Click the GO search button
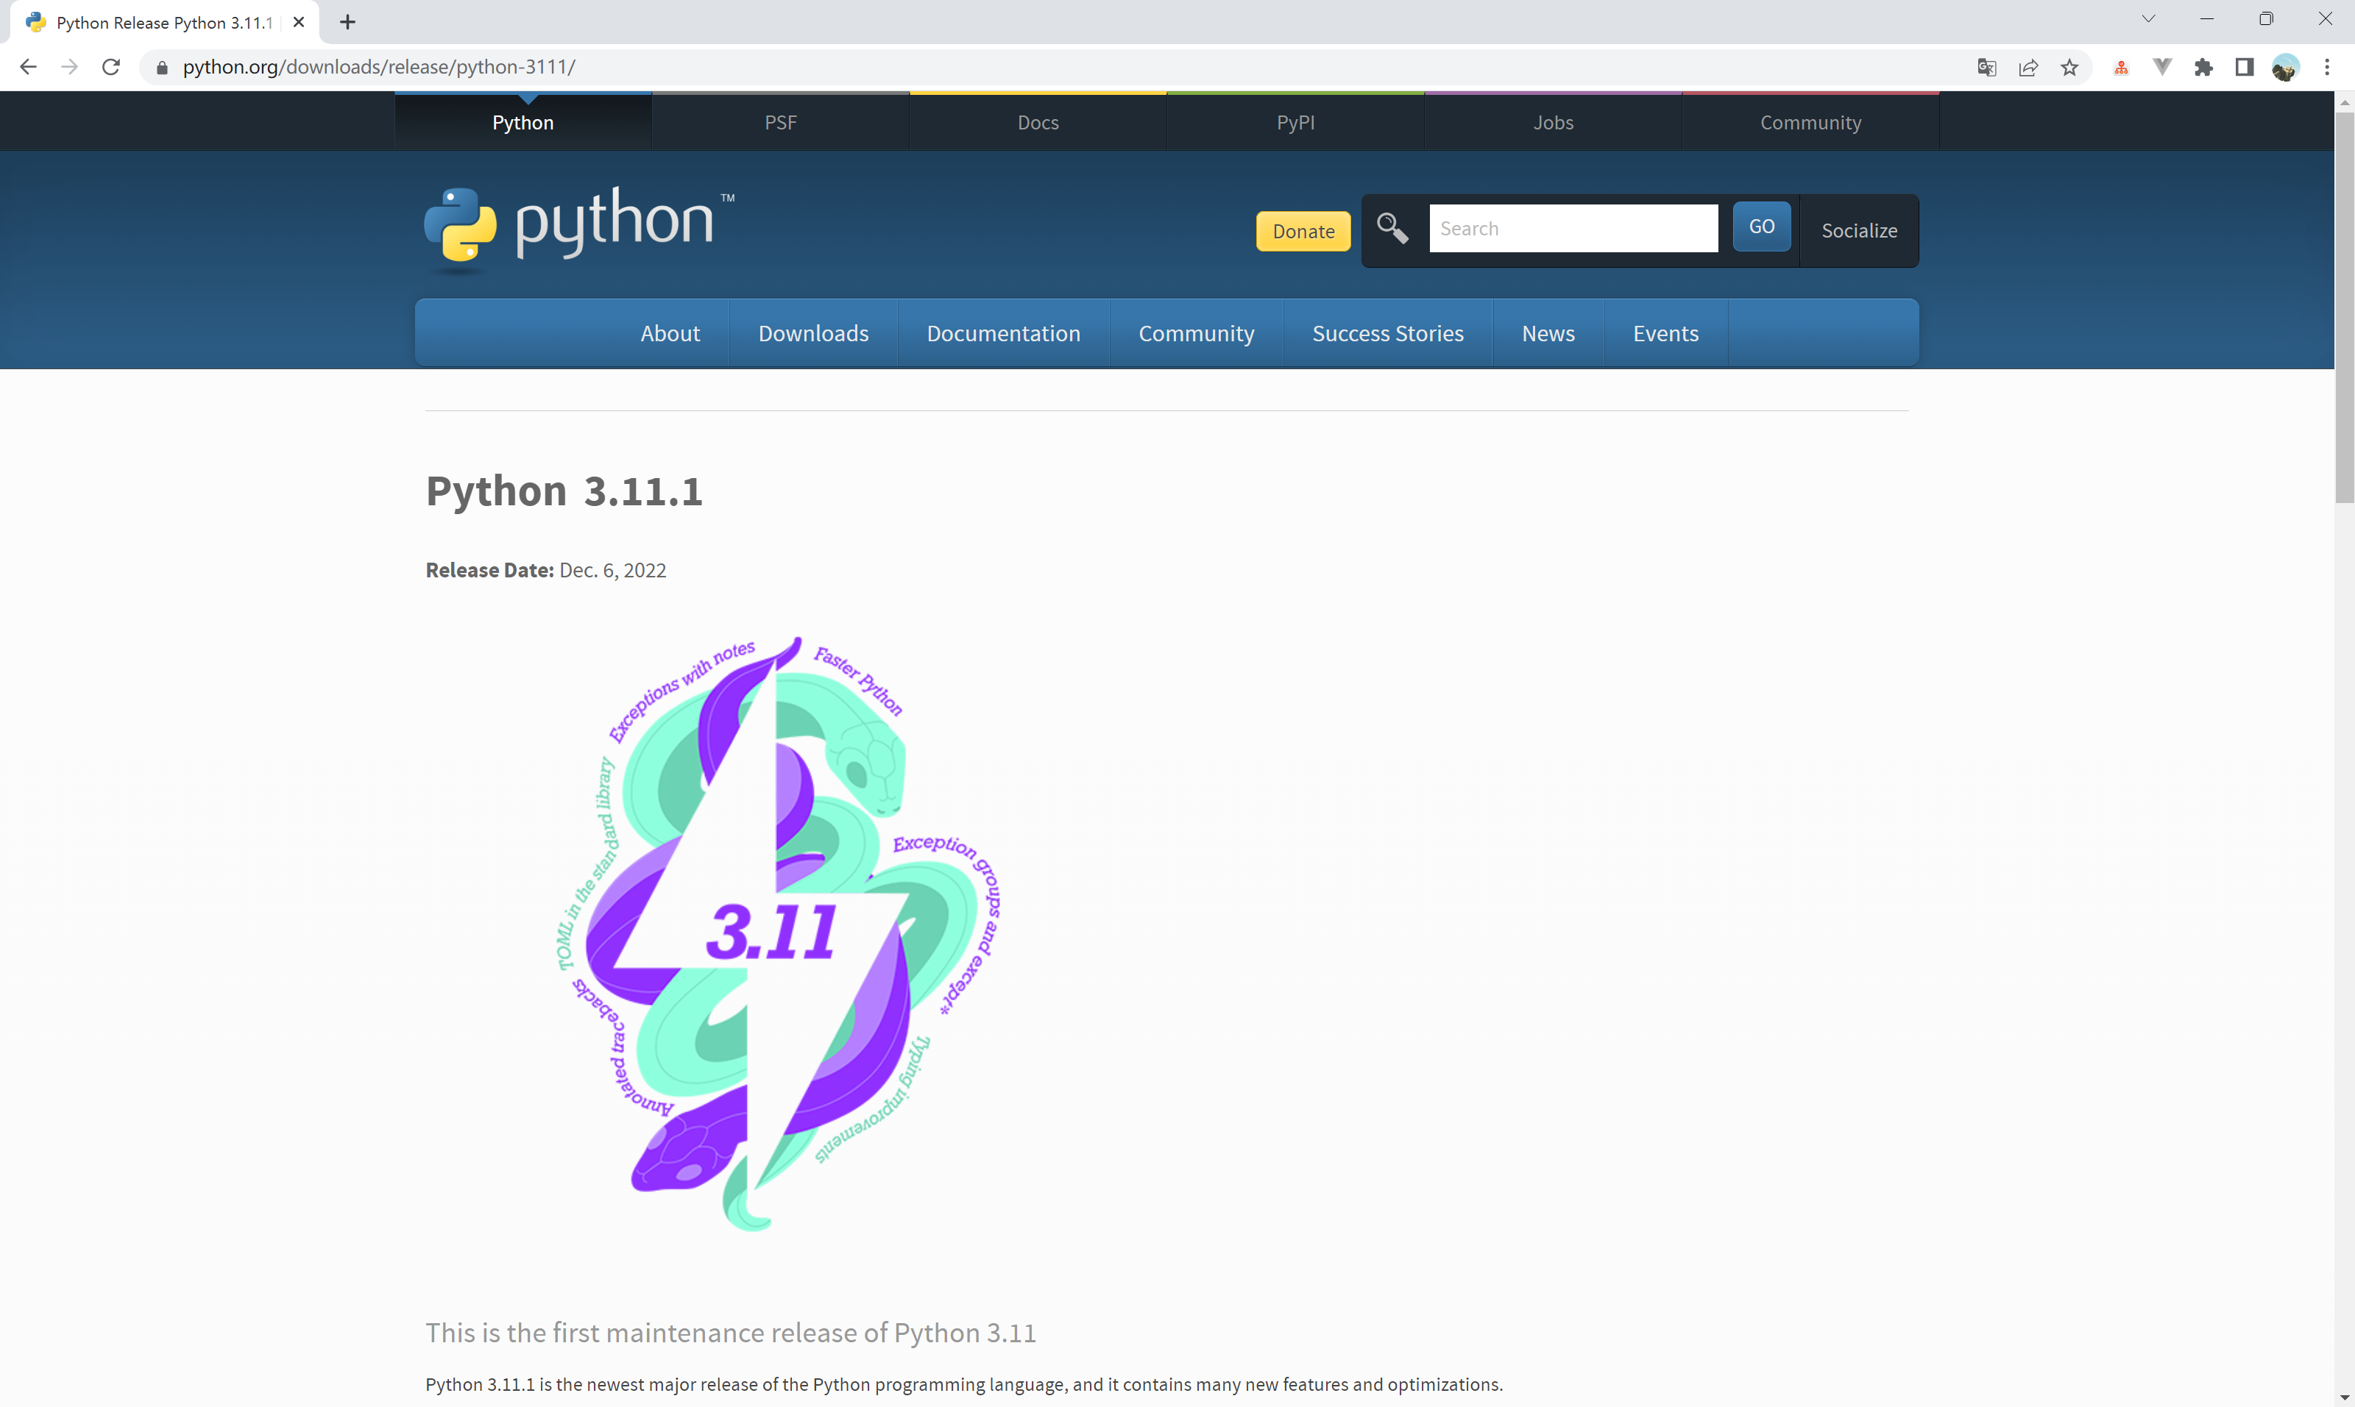The image size is (2355, 1407). pos(1760,226)
